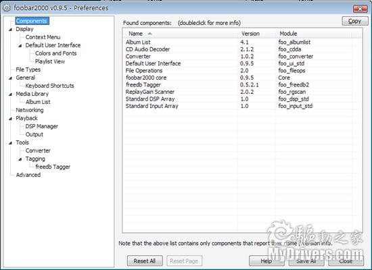Click the Core module cell

[284, 78]
